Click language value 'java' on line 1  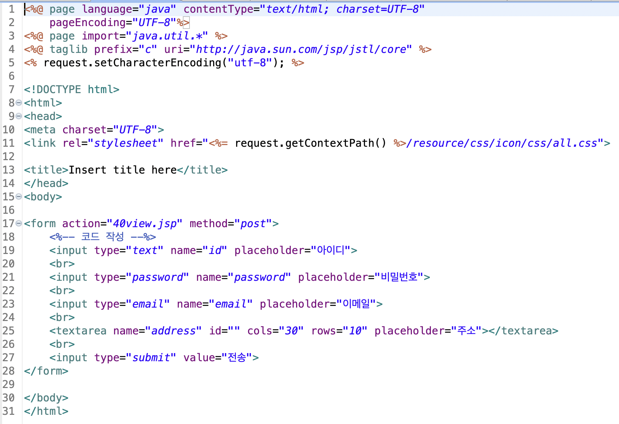click(158, 9)
